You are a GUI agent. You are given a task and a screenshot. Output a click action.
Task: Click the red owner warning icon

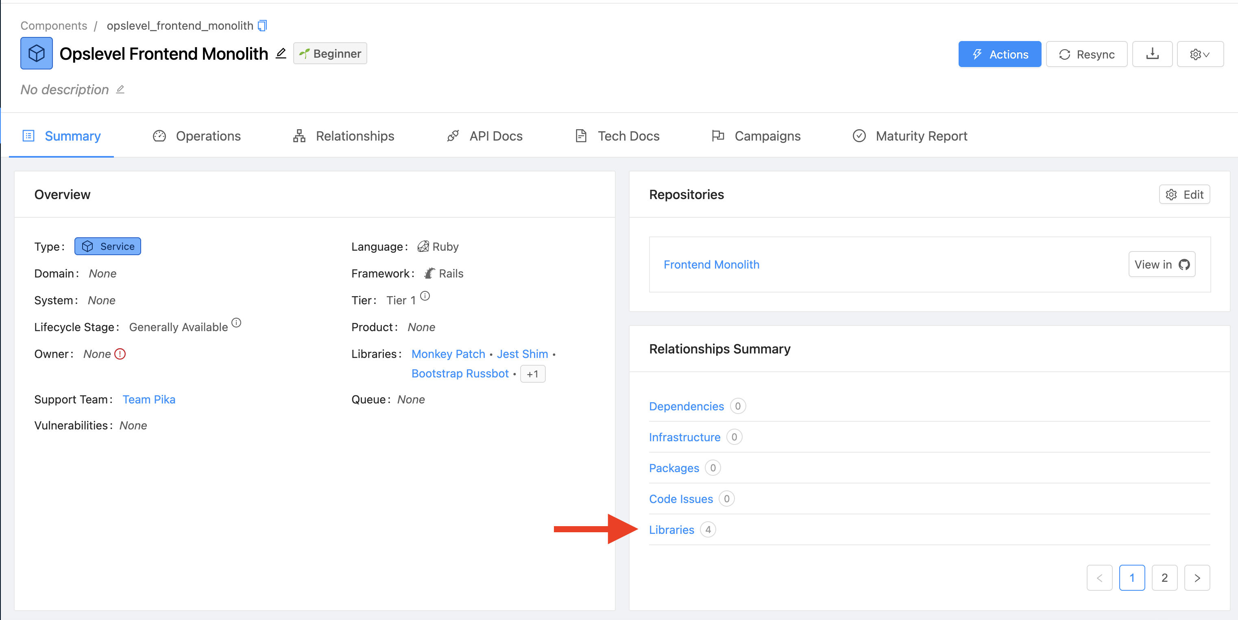coord(120,354)
